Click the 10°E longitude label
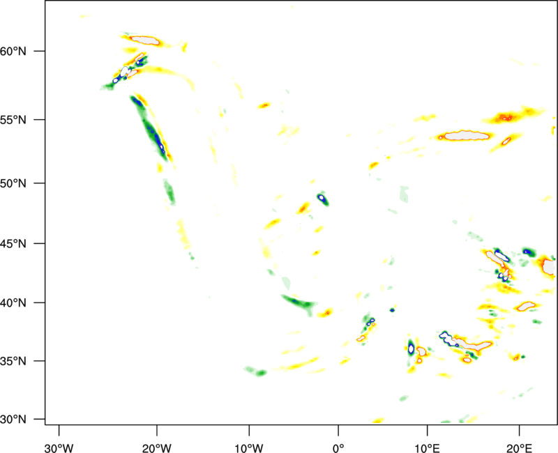The width and height of the screenshot is (558, 453). coord(427,448)
